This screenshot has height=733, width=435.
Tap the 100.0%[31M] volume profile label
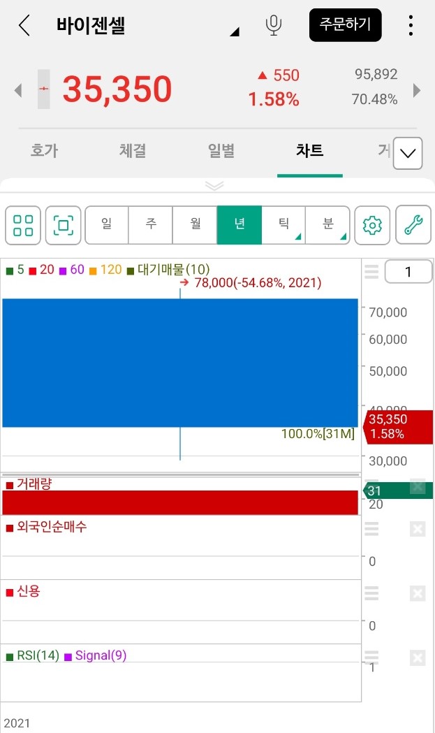(x=318, y=434)
